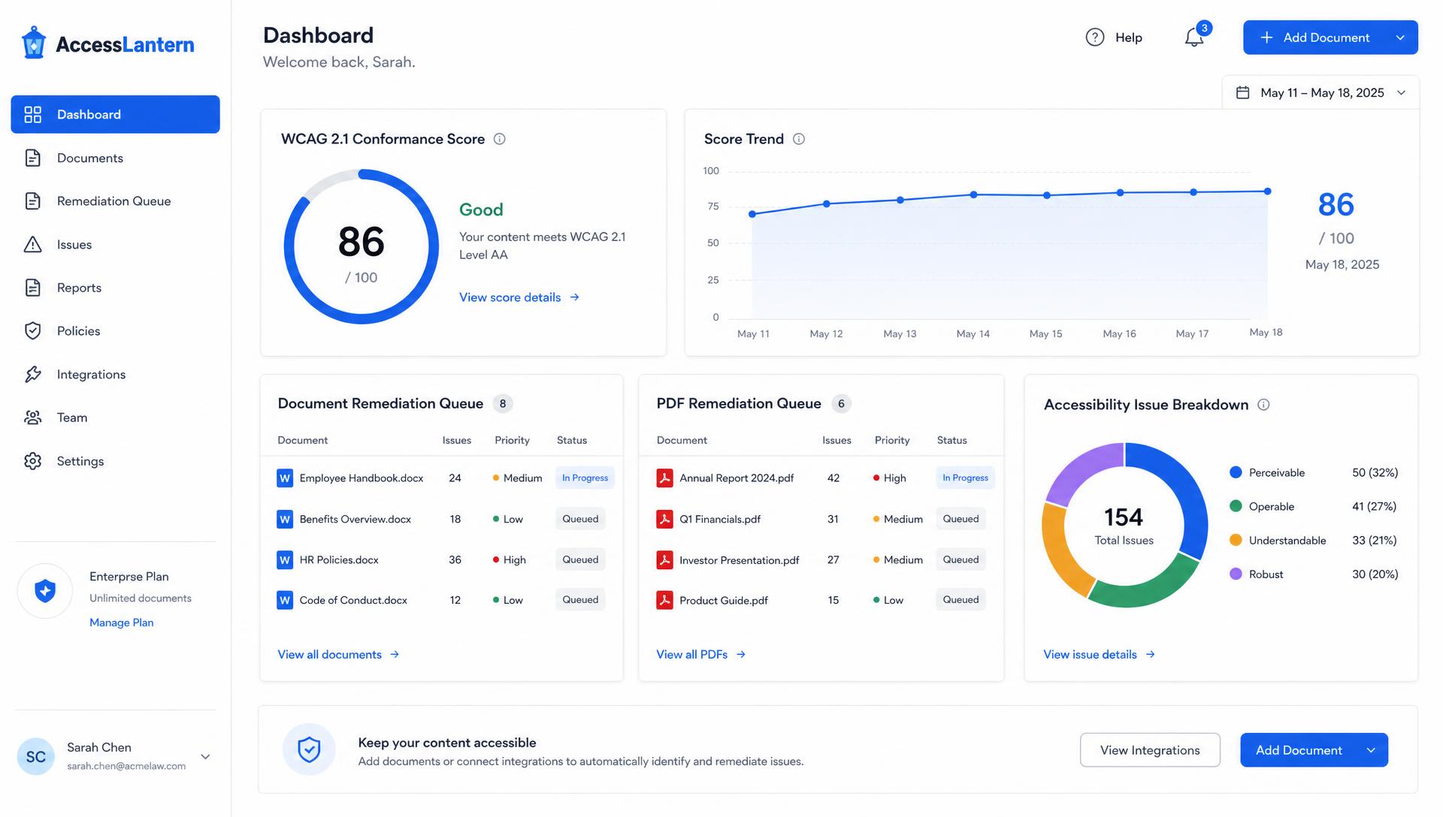Click the SC user avatar
1443x817 pixels.
(x=36, y=756)
